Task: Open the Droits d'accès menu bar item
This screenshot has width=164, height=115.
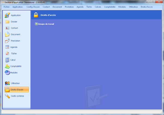Action: pos(147,7)
